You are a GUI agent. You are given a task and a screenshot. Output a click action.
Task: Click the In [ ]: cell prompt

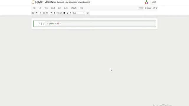tap(41, 24)
